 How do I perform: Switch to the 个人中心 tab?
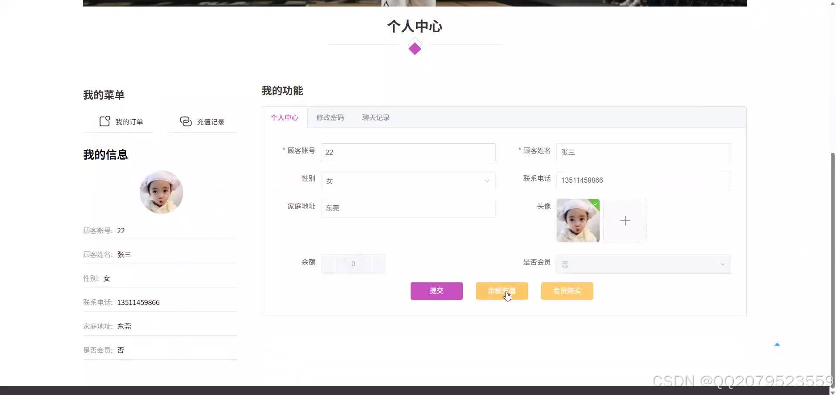click(285, 117)
